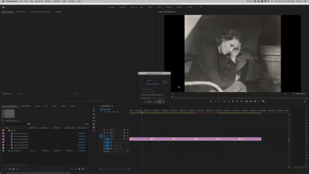This screenshot has height=174, width=309.
Task: Click the New Item icon in Project panel
Action: [83, 169]
